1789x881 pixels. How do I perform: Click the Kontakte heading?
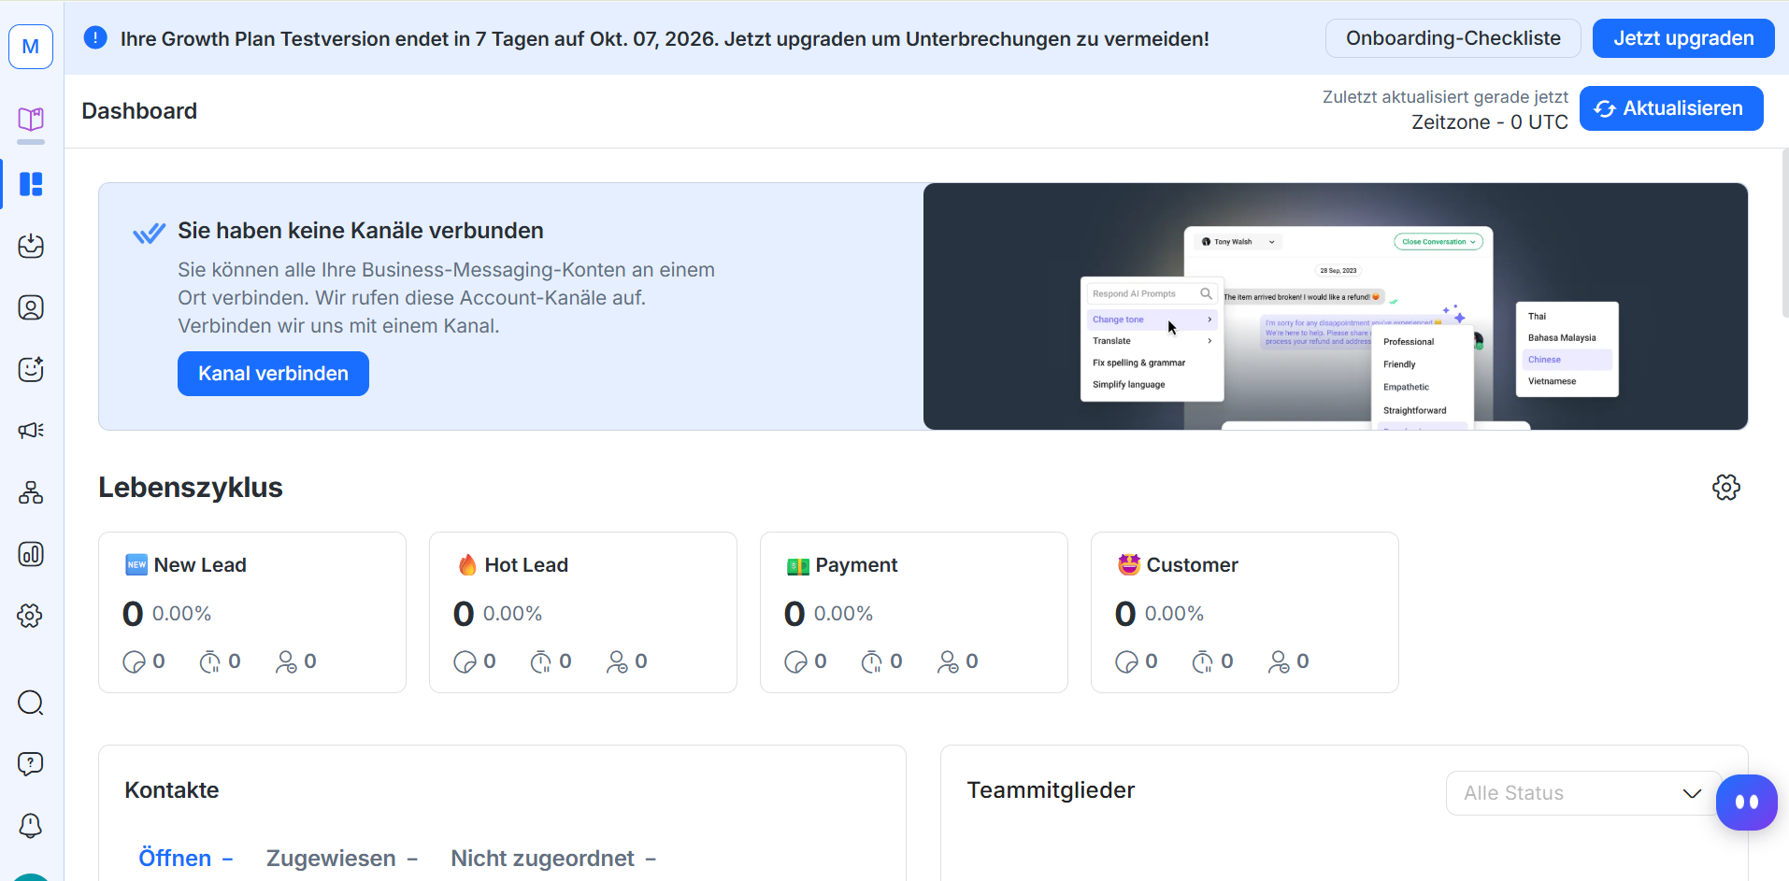[172, 790]
